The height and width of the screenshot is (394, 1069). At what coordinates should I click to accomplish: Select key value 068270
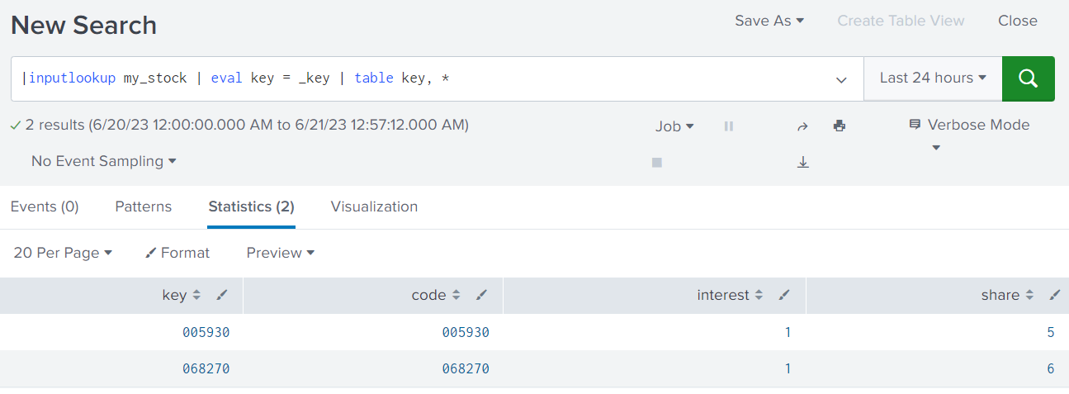point(206,368)
